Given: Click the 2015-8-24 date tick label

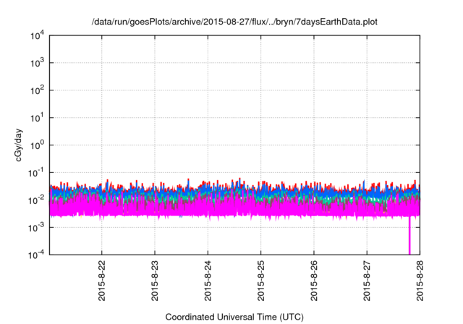Looking at the screenshot, I should point(208,281).
